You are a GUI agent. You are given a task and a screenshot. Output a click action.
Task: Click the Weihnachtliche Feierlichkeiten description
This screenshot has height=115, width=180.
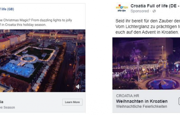(x=142, y=106)
